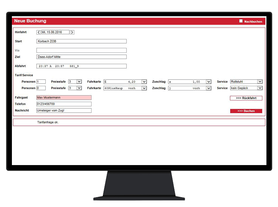Click the Start field with Korbach ZOB

pyautogui.click(x=81, y=41)
